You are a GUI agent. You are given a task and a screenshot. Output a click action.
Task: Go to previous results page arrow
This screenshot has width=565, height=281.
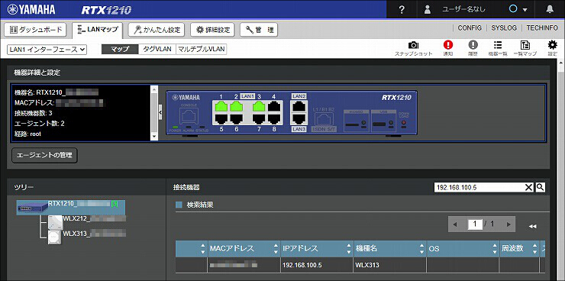455,224
